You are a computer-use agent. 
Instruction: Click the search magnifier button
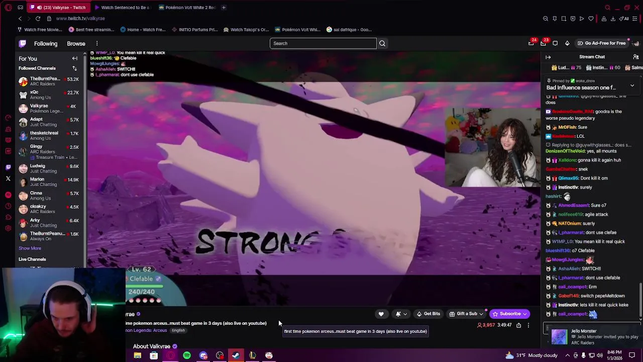(382, 43)
